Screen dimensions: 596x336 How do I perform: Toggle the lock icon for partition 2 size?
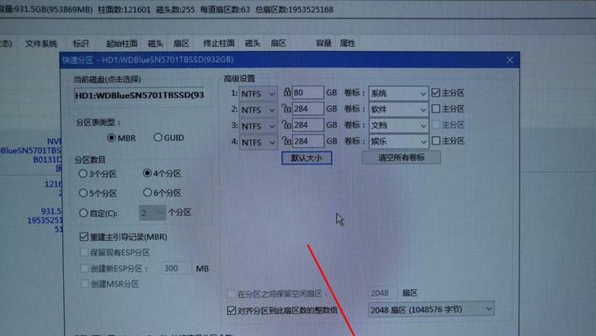[286, 108]
